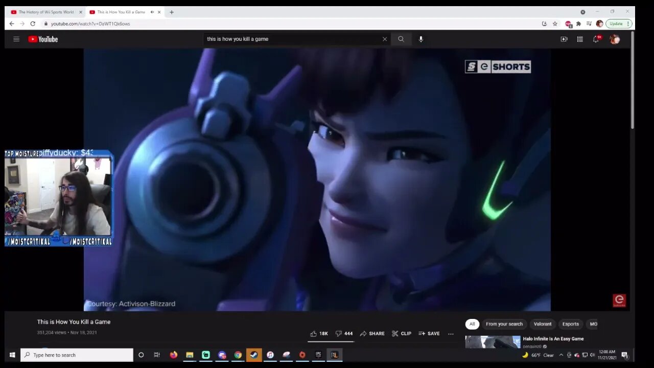Click the video title below the player
The width and height of the screenshot is (654, 368).
tap(74, 322)
